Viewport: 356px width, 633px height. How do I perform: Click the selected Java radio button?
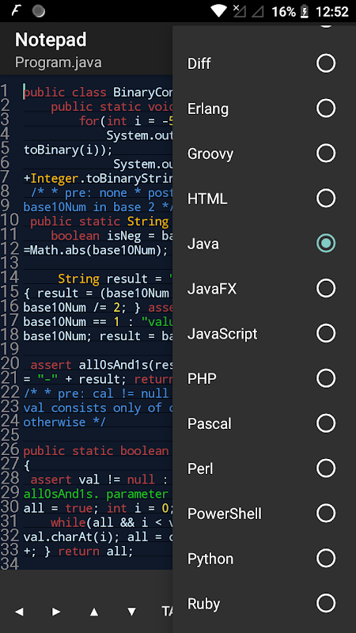point(326,244)
